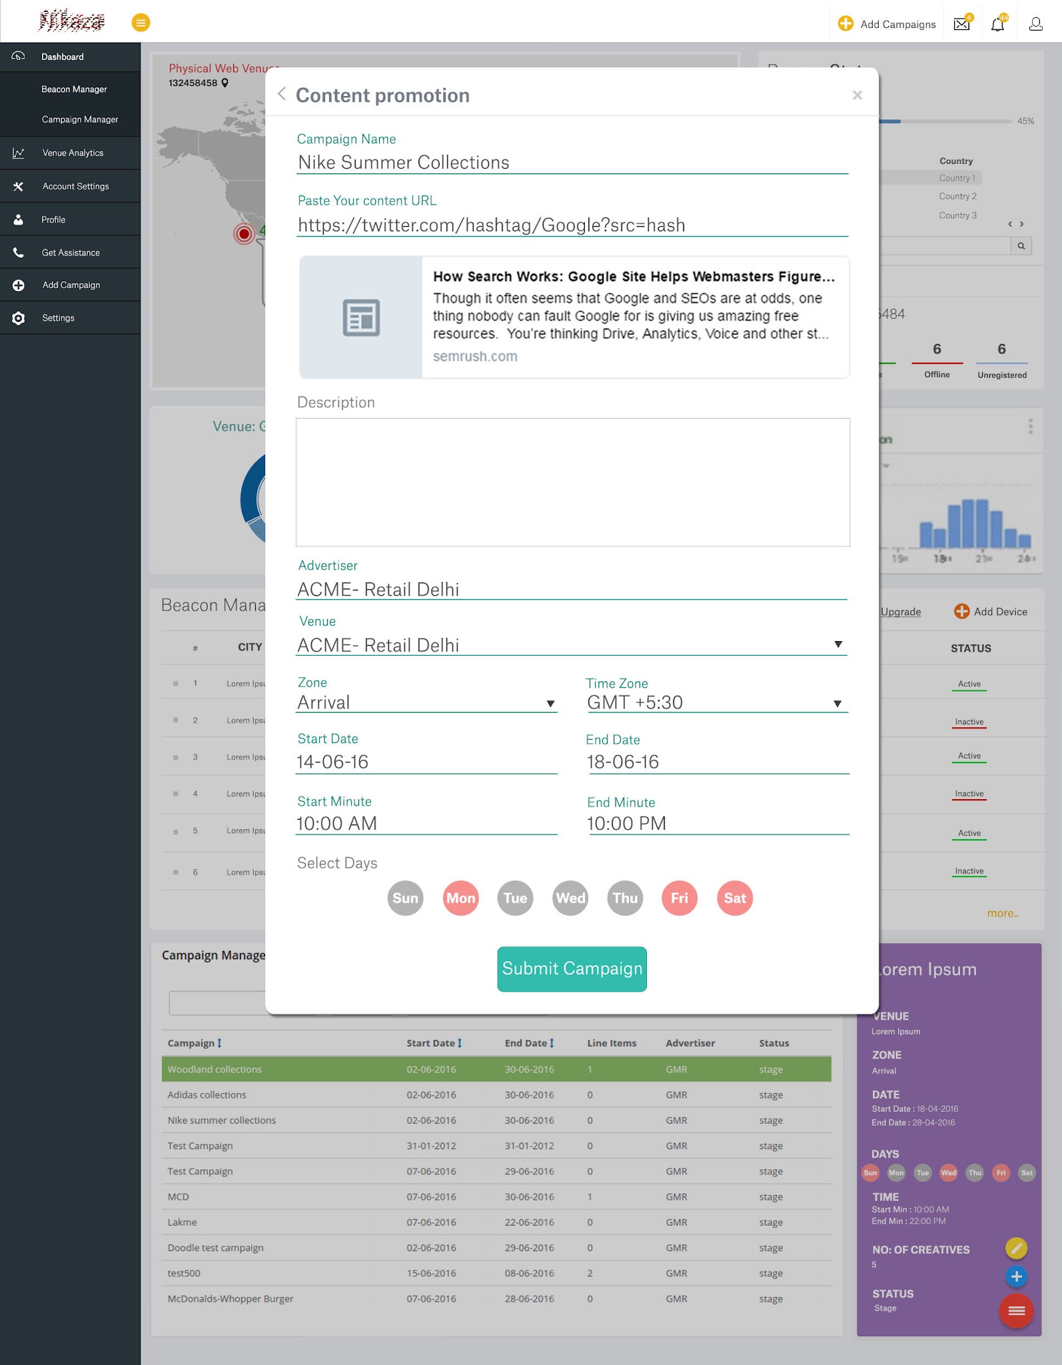
Task: Click the article preview thumbnail icon
Action: [x=361, y=317]
